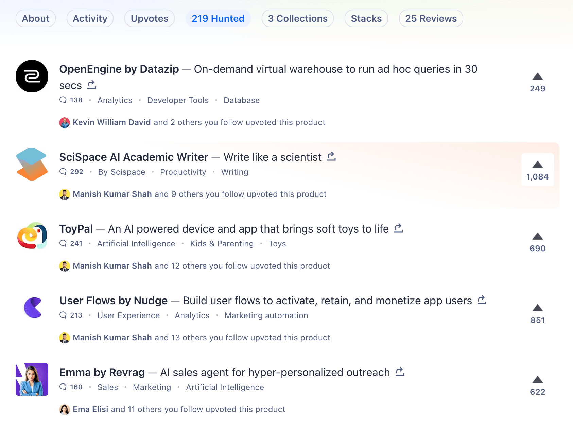
Task: Open Artificial Intelligence topic under Emma
Action: (225, 387)
